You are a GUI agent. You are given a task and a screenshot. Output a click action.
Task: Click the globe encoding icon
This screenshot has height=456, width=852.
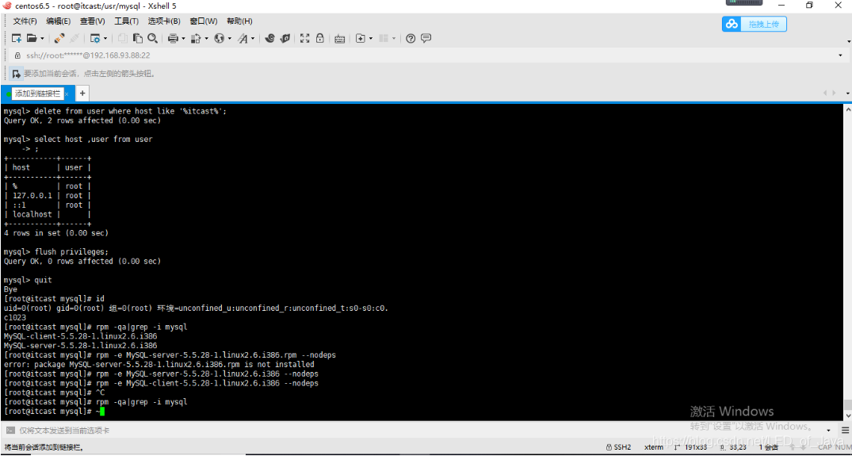click(x=220, y=38)
